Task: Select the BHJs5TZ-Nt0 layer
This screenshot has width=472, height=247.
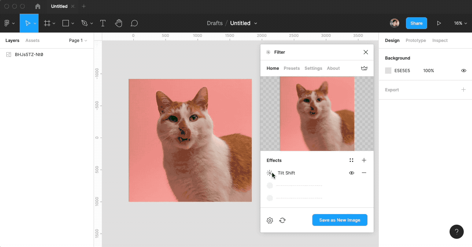Action: click(x=29, y=54)
